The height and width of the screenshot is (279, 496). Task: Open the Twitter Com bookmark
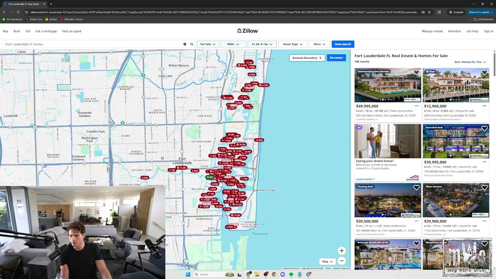click(x=34, y=19)
